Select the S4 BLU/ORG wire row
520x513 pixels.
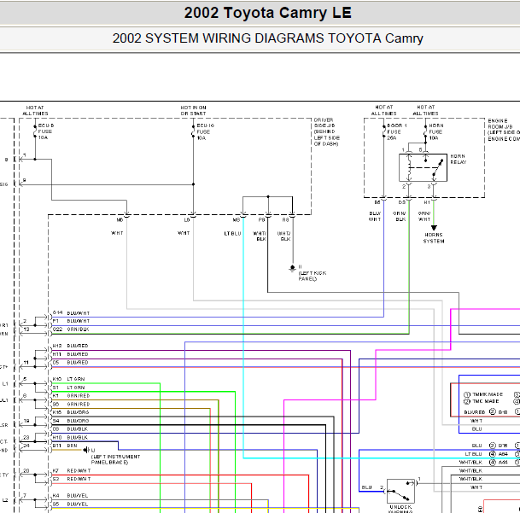71,421
